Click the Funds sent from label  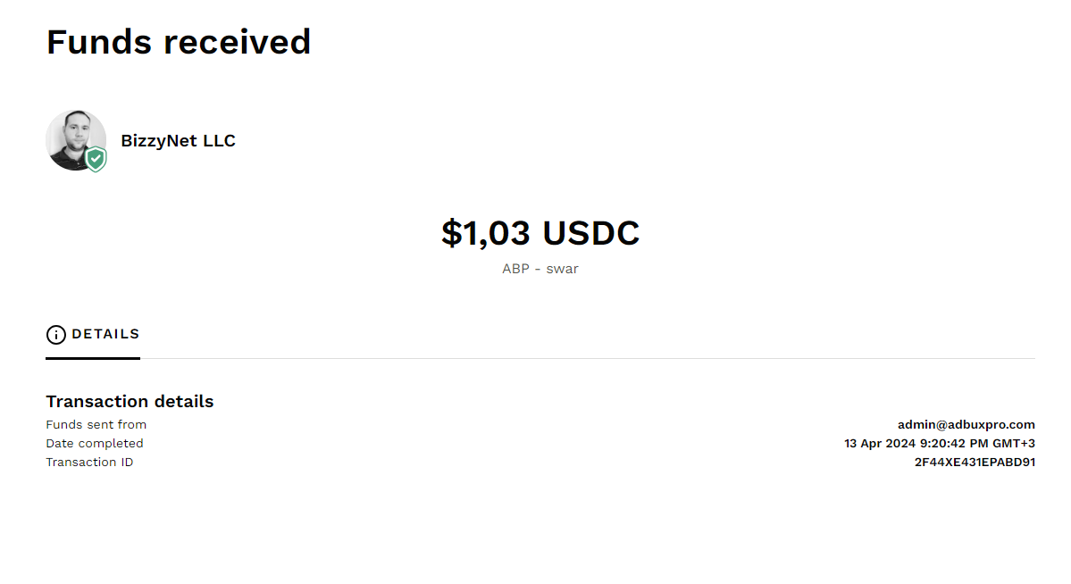pos(96,425)
